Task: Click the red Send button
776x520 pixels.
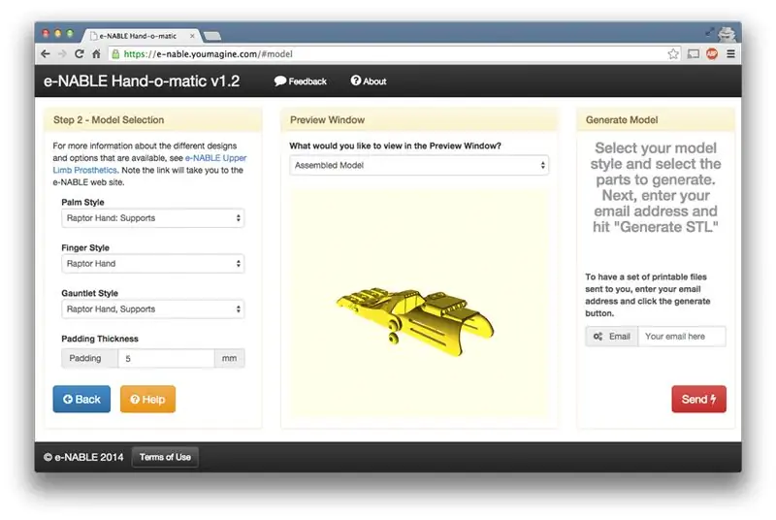Action: point(698,400)
